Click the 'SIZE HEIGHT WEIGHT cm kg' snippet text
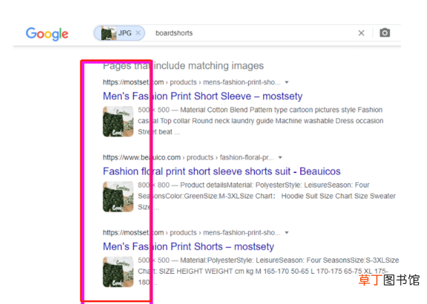 (x=268, y=272)
